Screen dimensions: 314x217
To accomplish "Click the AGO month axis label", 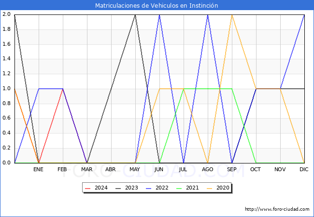I will tap(207, 169).
